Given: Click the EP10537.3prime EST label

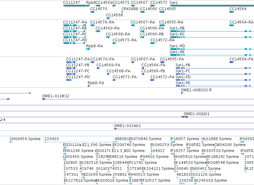Looking at the screenshot, I should [156, 181].
